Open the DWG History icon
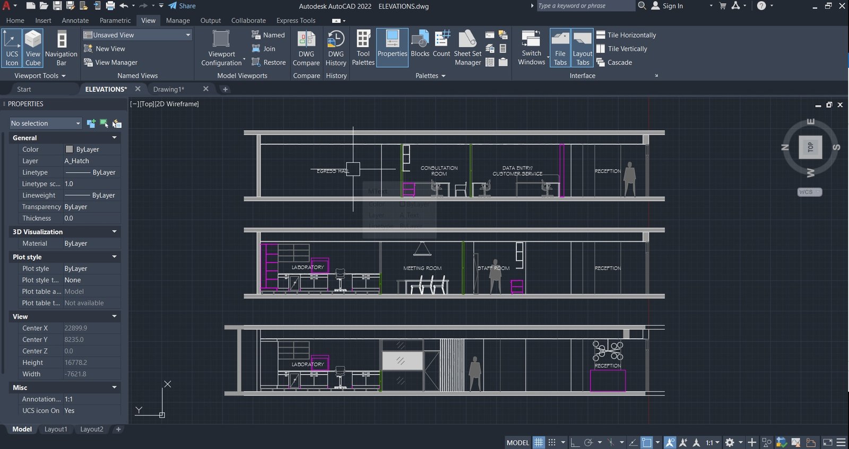 coord(336,48)
